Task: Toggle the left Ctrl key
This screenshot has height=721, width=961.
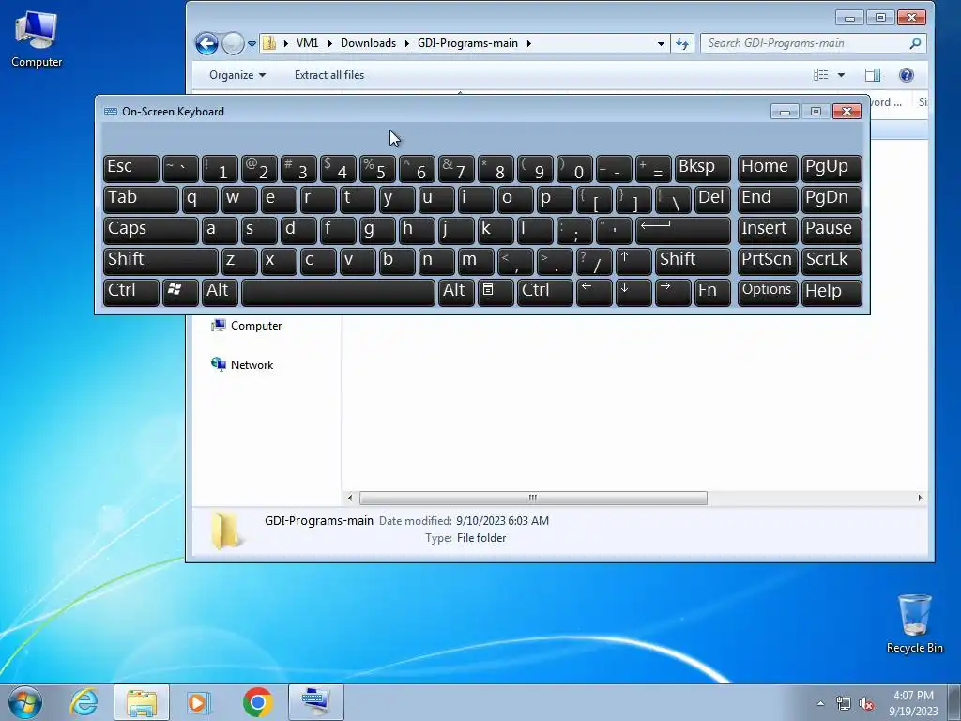Action: tap(131, 292)
